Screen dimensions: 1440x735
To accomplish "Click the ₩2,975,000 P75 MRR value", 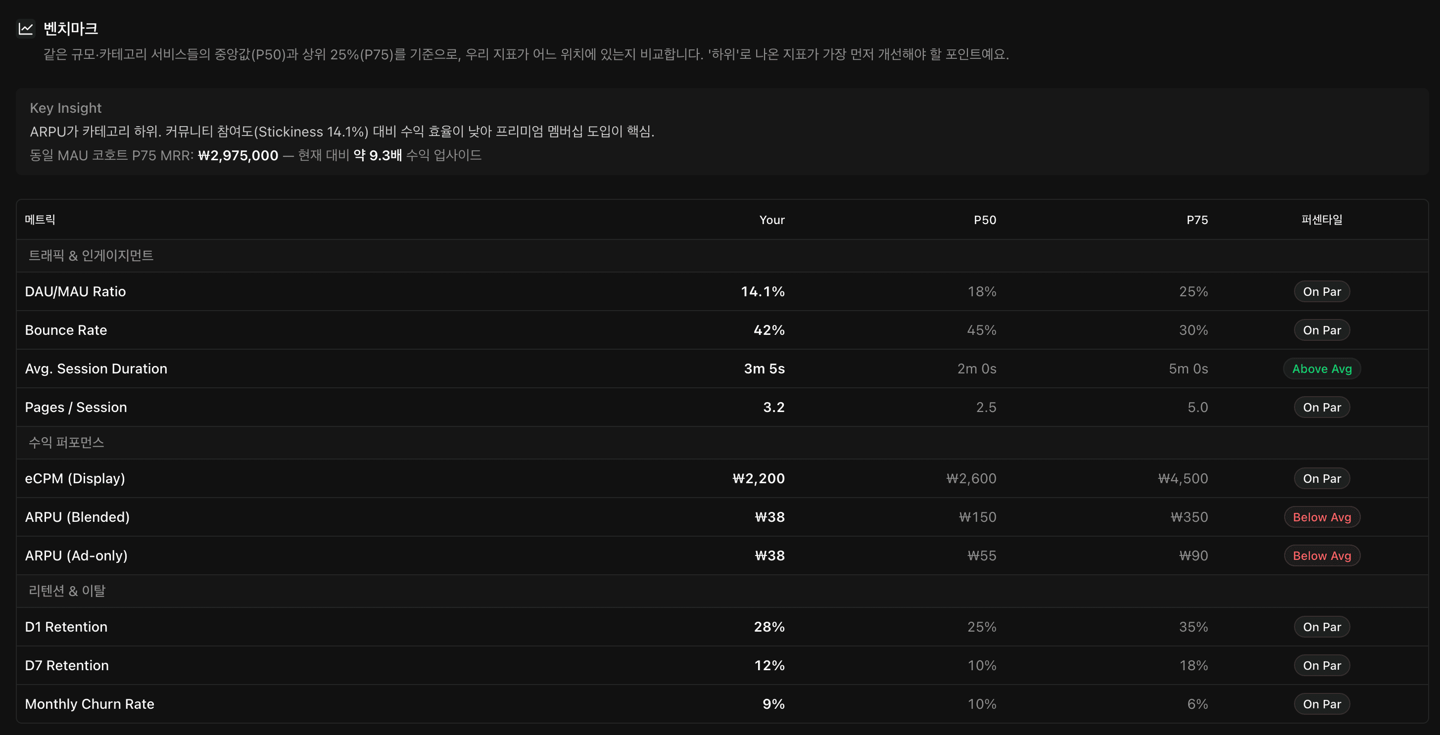I will pyautogui.click(x=238, y=155).
